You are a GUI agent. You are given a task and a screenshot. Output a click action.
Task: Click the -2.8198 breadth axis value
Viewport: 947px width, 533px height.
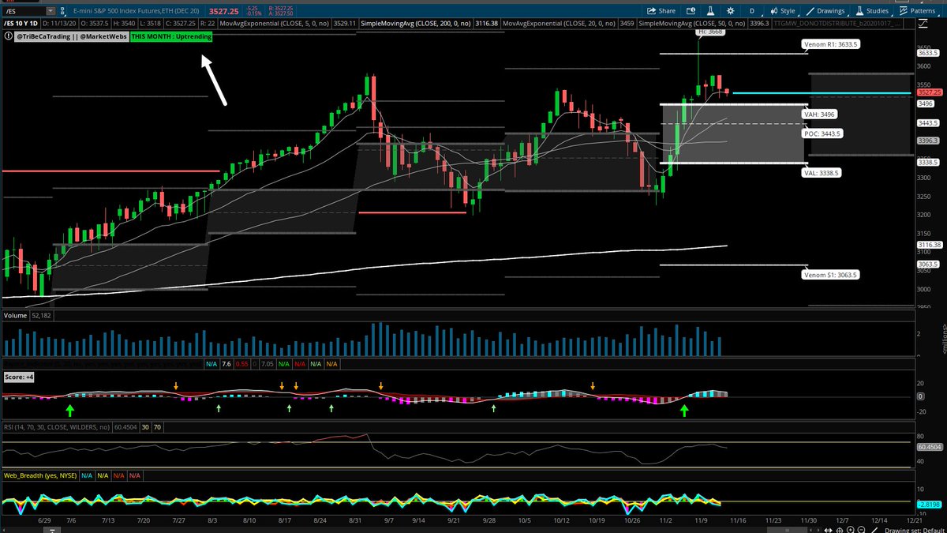point(927,503)
